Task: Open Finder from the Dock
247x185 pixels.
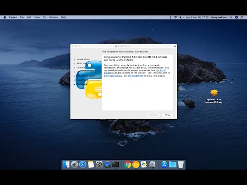Action: pyautogui.click(x=66, y=164)
